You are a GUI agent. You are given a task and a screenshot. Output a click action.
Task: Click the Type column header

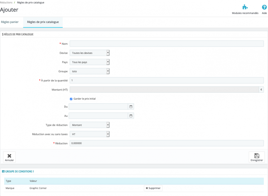click(x=8, y=181)
